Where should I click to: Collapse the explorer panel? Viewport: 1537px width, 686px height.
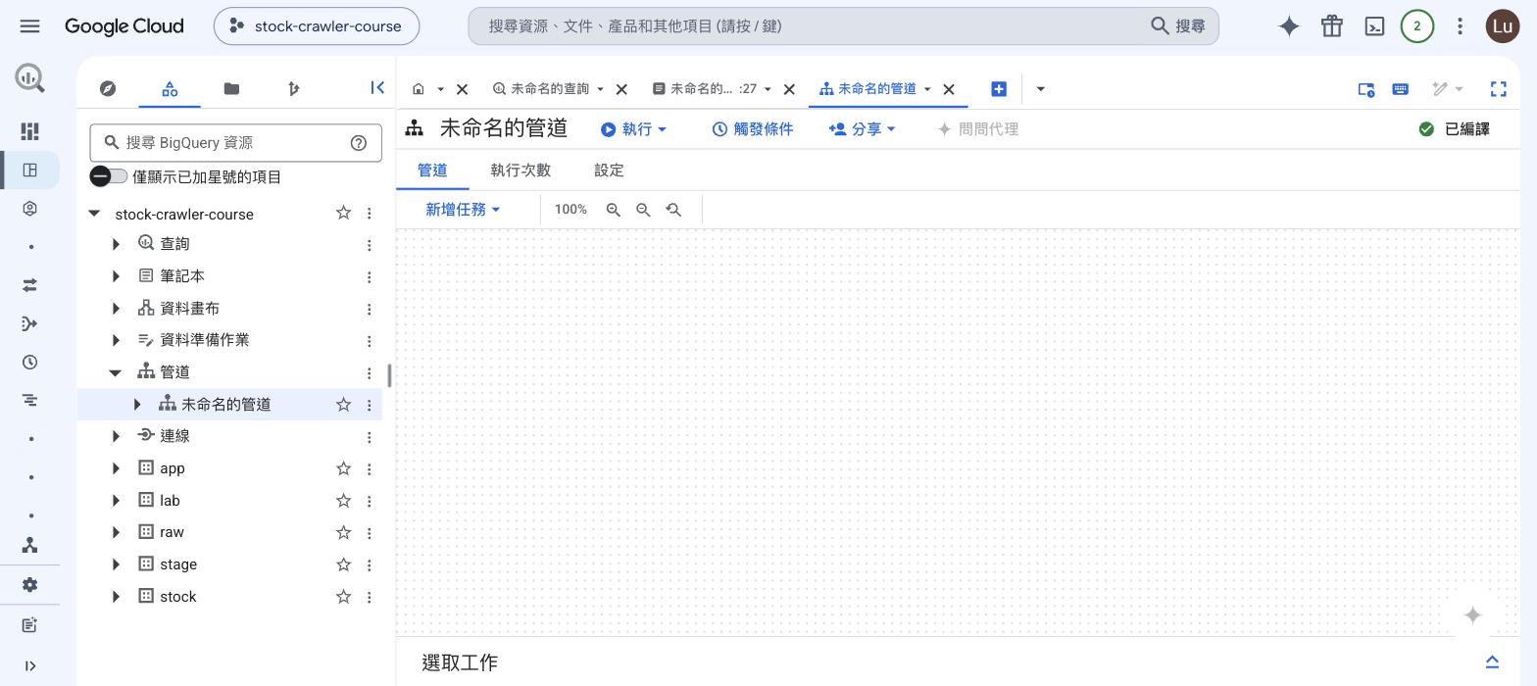tap(377, 87)
